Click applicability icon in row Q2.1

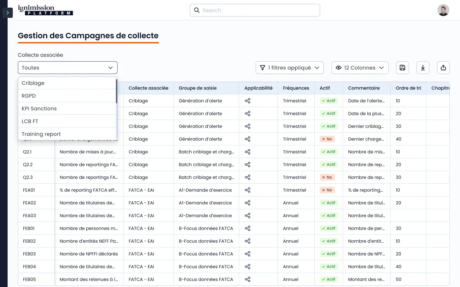coord(248,152)
